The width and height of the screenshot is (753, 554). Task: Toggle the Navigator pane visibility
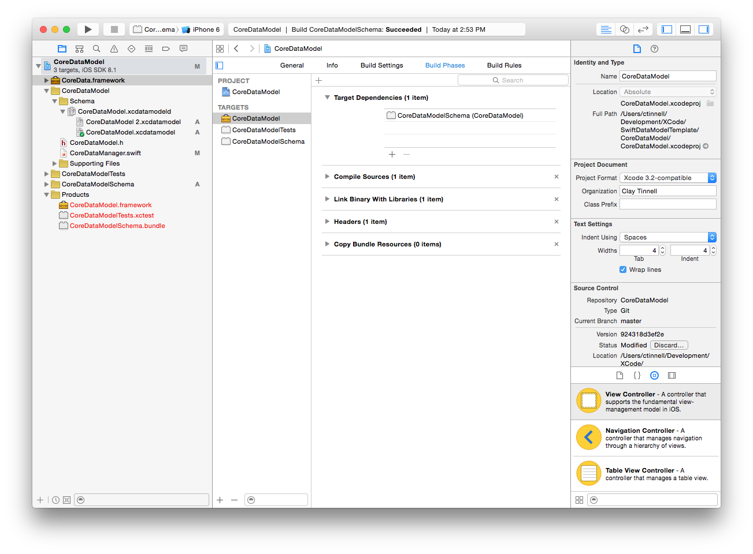click(x=667, y=29)
